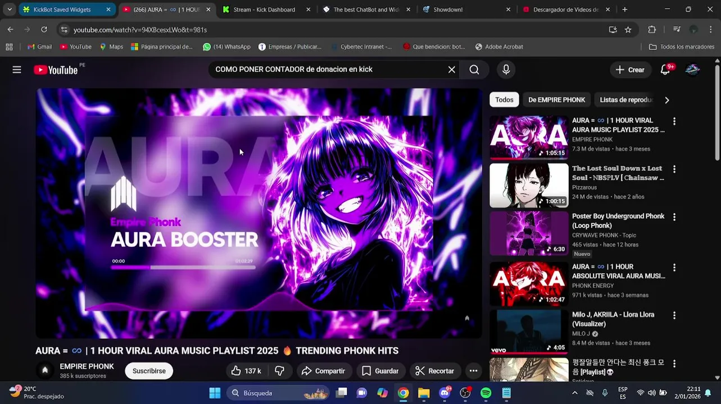721x404 pixels.
Task: Open the Adobe Acrobat bookmark
Action: pyautogui.click(x=499, y=47)
